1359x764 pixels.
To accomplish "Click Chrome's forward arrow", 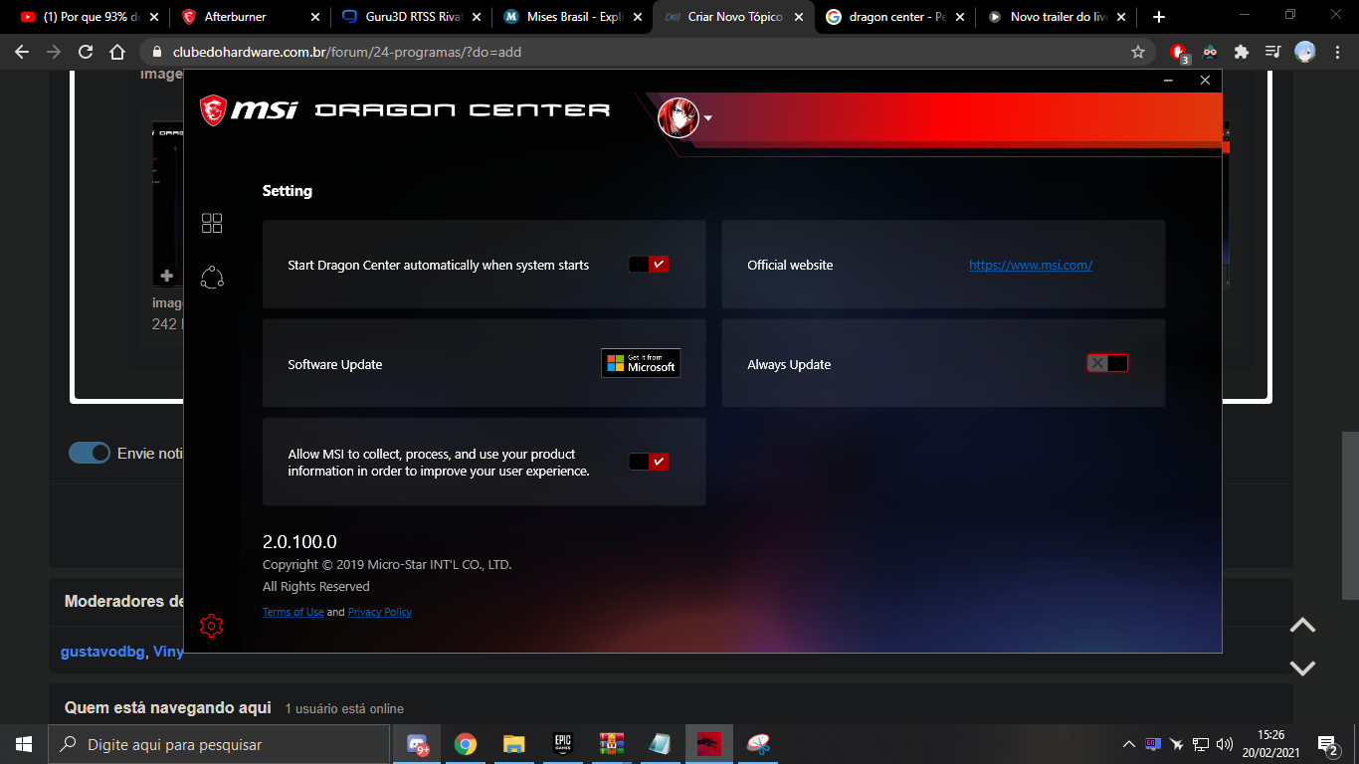I will coord(54,52).
